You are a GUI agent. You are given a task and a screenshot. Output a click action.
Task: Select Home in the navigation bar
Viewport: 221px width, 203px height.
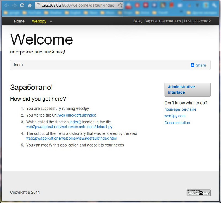19,21
